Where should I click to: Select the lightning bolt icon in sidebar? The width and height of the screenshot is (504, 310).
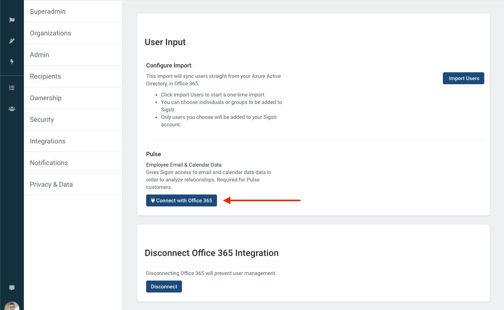[12, 62]
